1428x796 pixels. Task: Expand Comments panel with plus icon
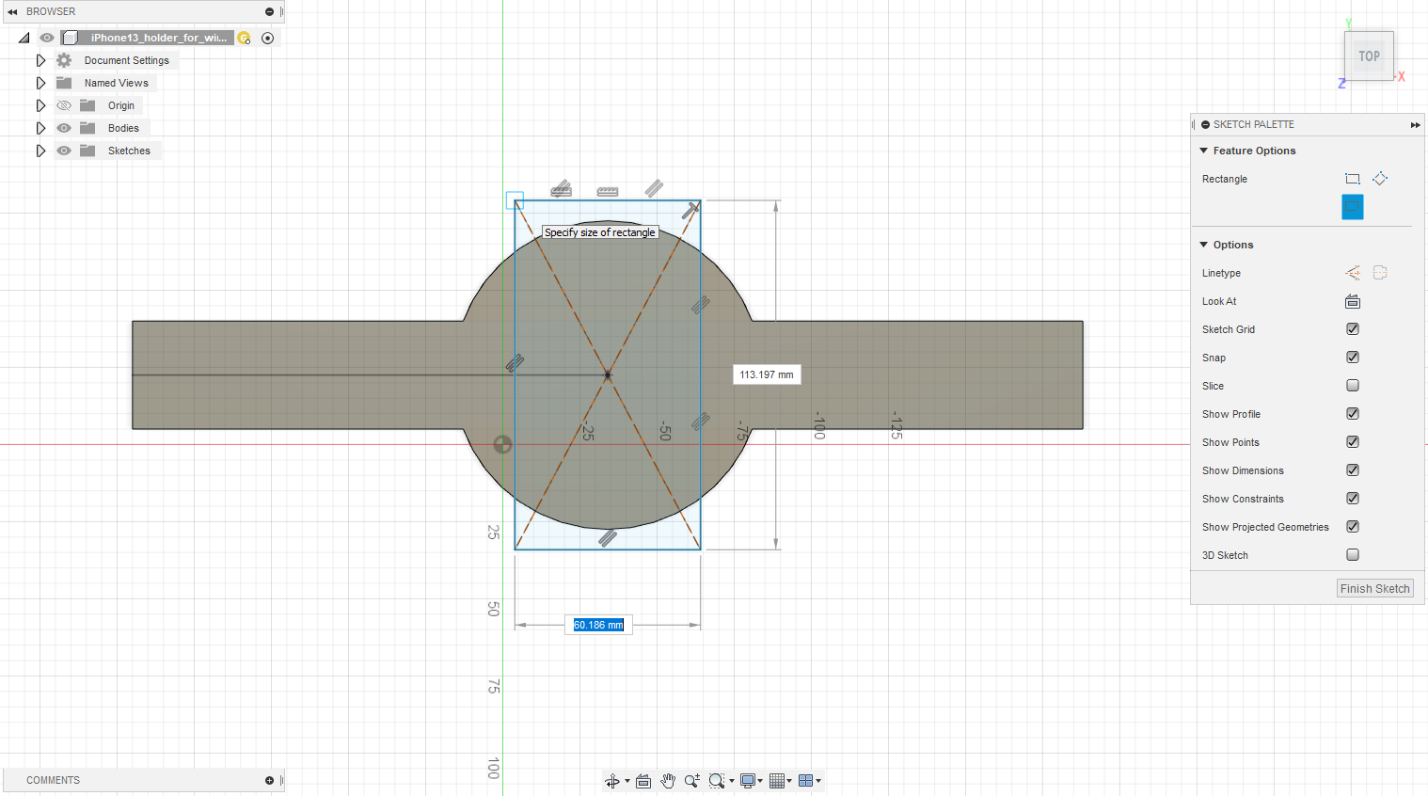(269, 780)
